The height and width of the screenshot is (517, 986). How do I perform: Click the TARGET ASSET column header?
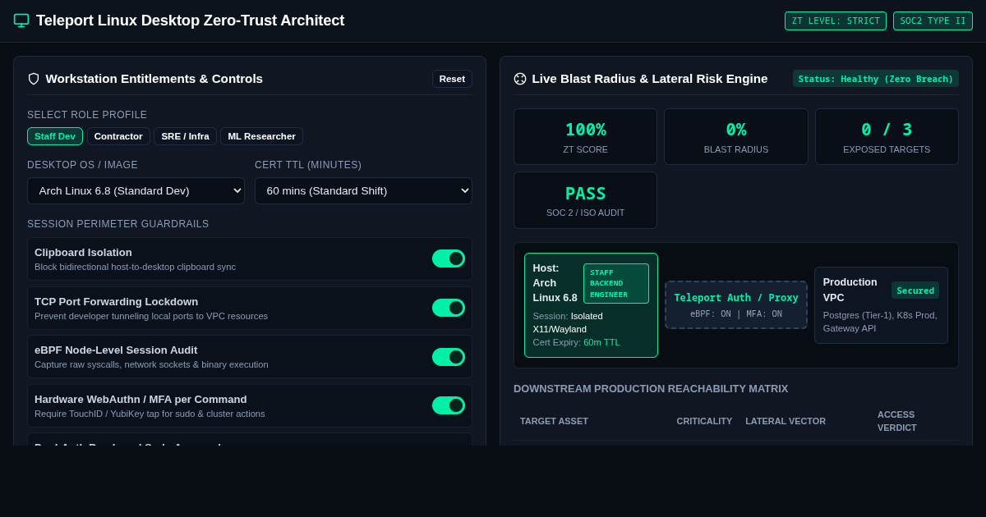[554, 421]
